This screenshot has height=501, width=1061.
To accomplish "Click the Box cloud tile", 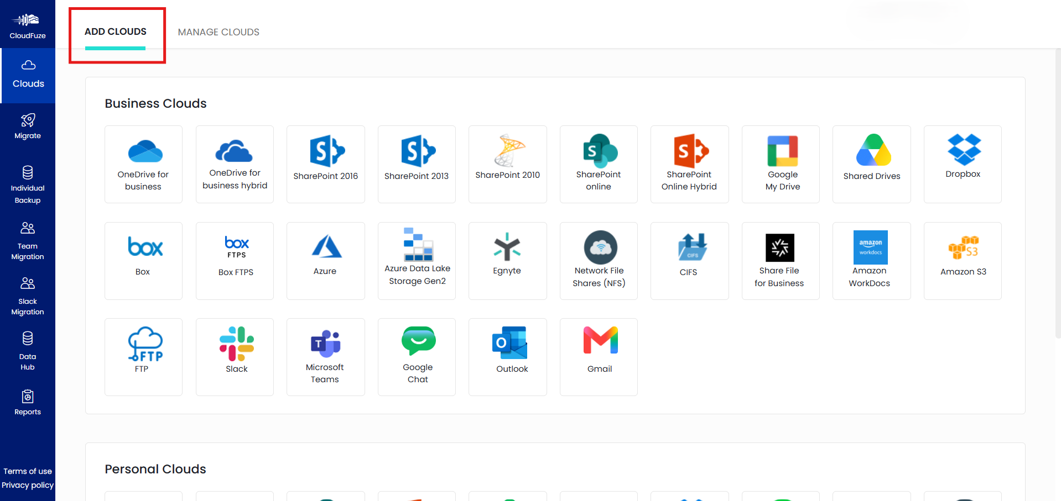I will pyautogui.click(x=143, y=261).
